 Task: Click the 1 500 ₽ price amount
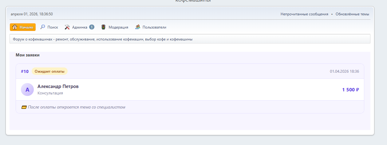click(350, 90)
